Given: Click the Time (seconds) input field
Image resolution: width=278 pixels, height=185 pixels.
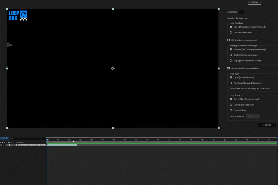Looking at the screenshot, I should point(253,116).
